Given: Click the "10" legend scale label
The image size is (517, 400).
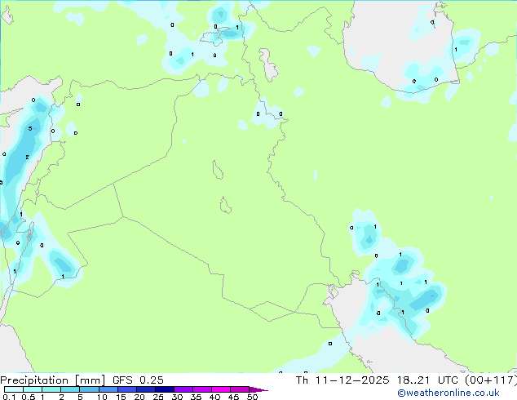Looking at the screenshot, I should [x=102, y=397].
